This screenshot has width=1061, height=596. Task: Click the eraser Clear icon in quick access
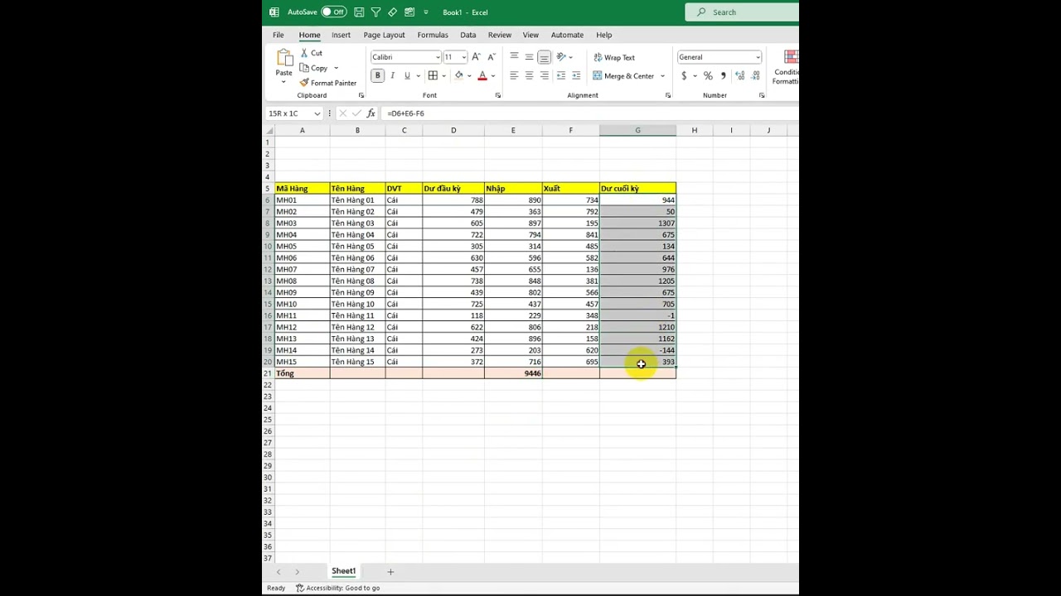click(x=392, y=12)
